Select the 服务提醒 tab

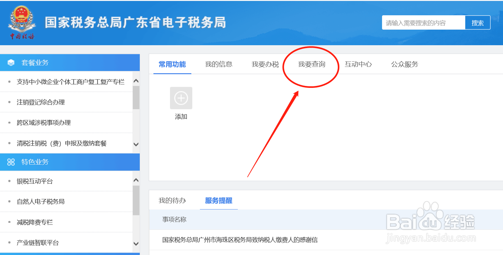pyautogui.click(x=219, y=201)
